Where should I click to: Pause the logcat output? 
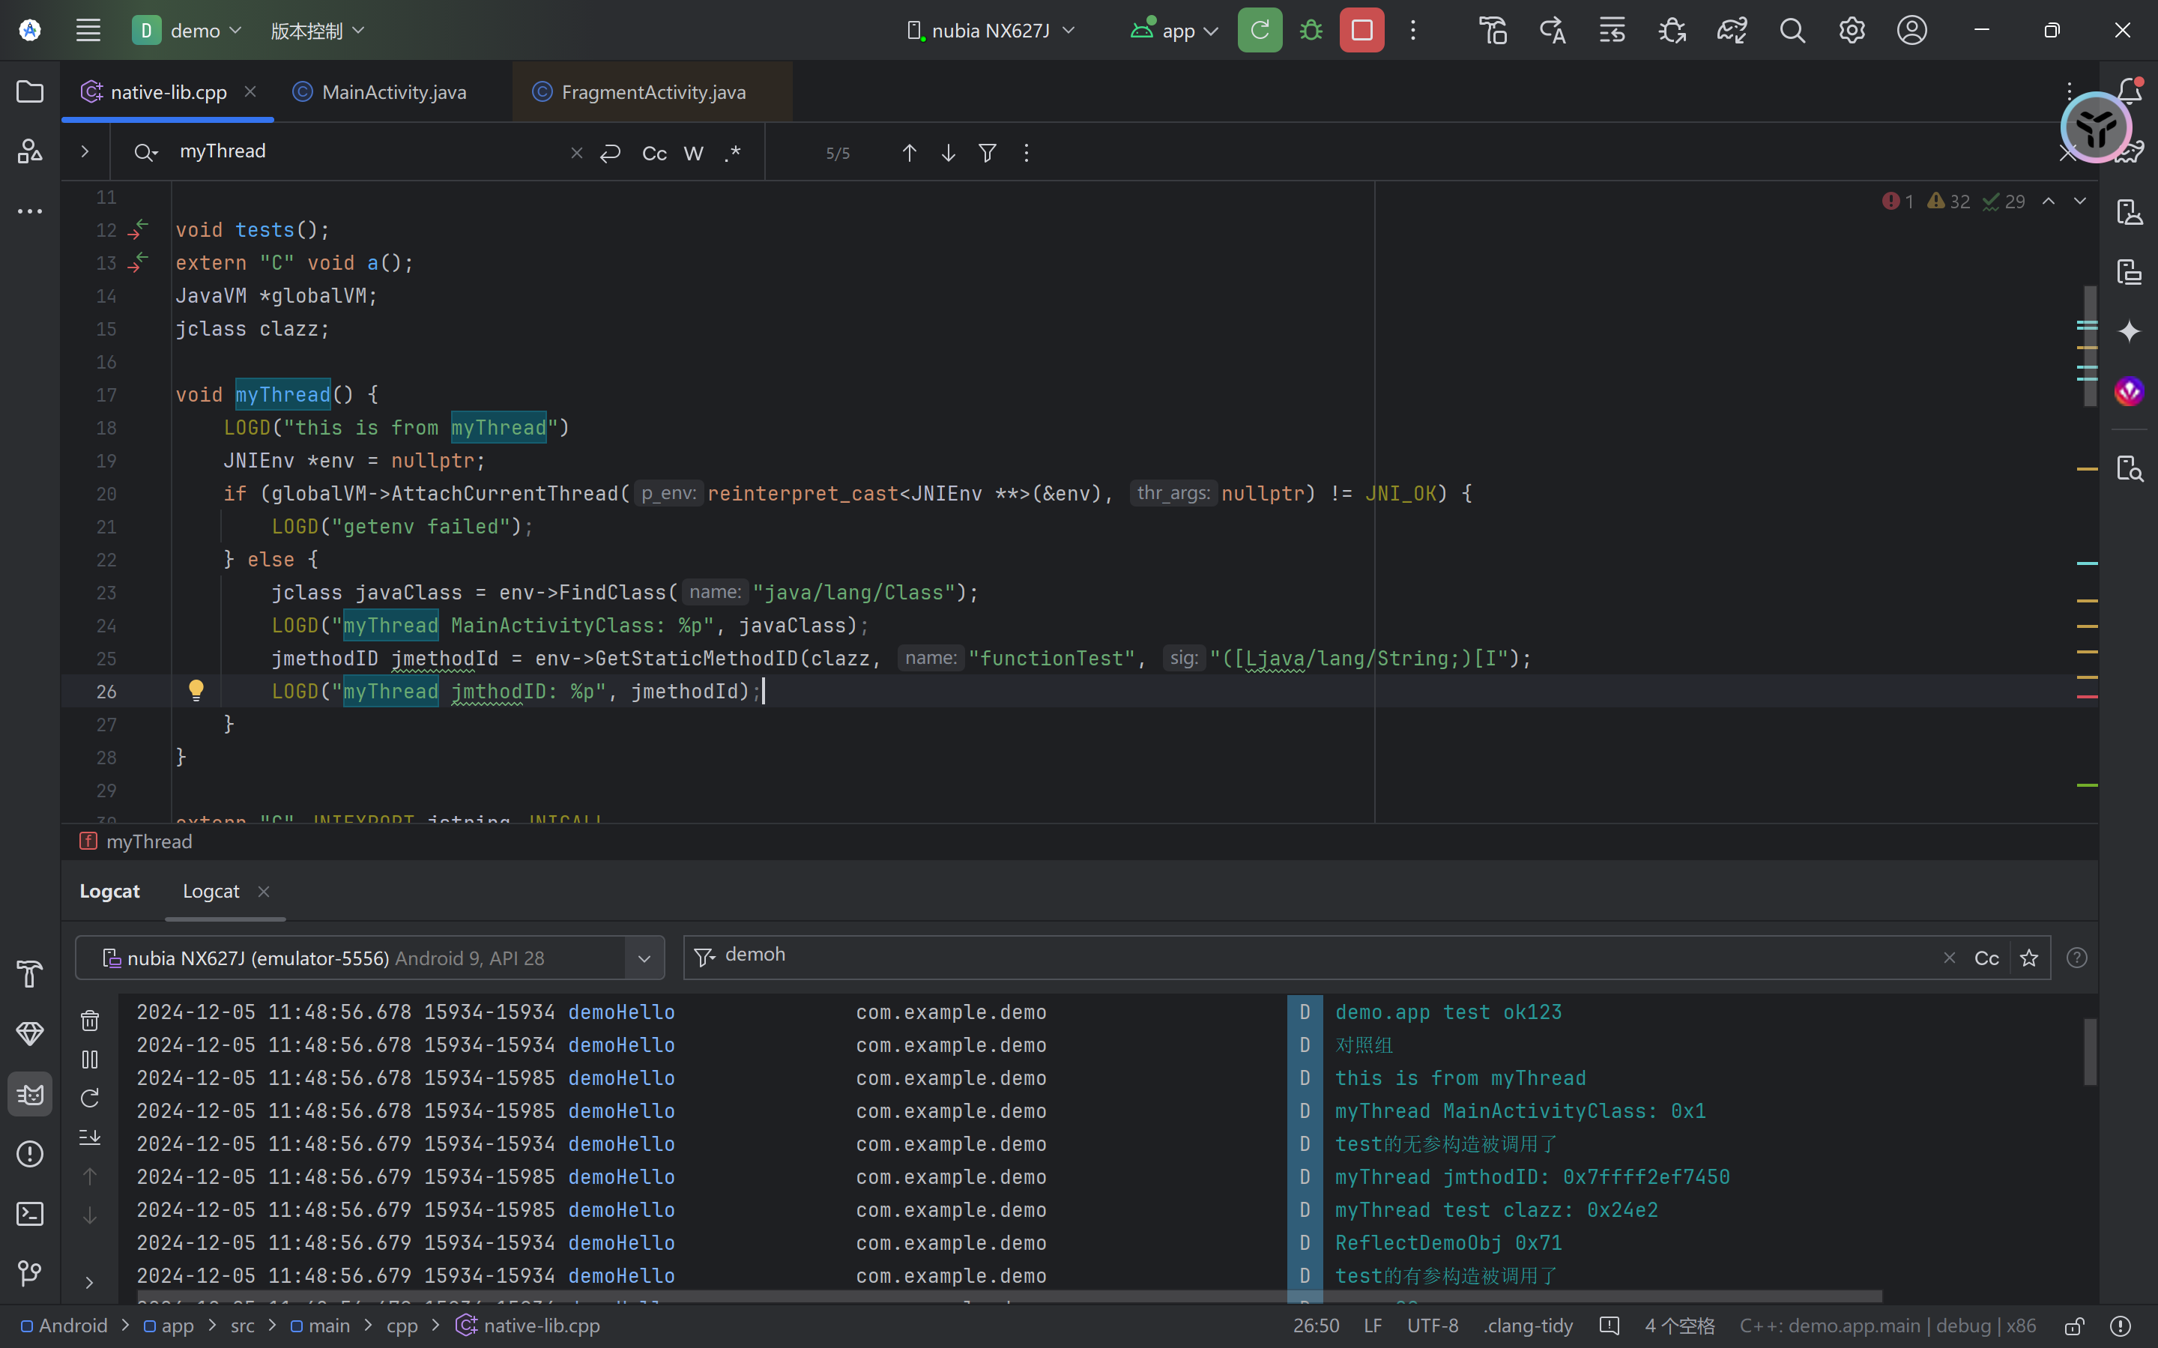(90, 1060)
